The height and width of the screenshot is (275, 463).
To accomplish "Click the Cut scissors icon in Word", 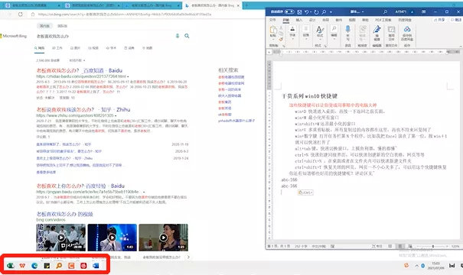I will point(281,27).
